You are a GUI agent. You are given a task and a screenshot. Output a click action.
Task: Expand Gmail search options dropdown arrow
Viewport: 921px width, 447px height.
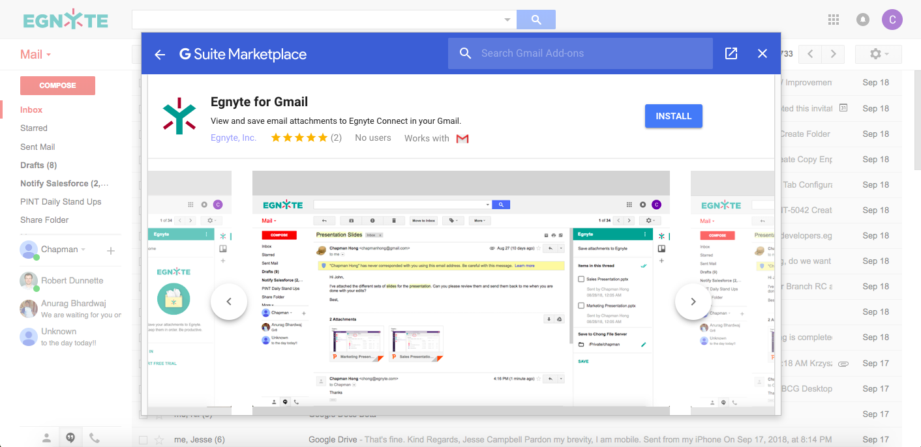click(x=507, y=20)
